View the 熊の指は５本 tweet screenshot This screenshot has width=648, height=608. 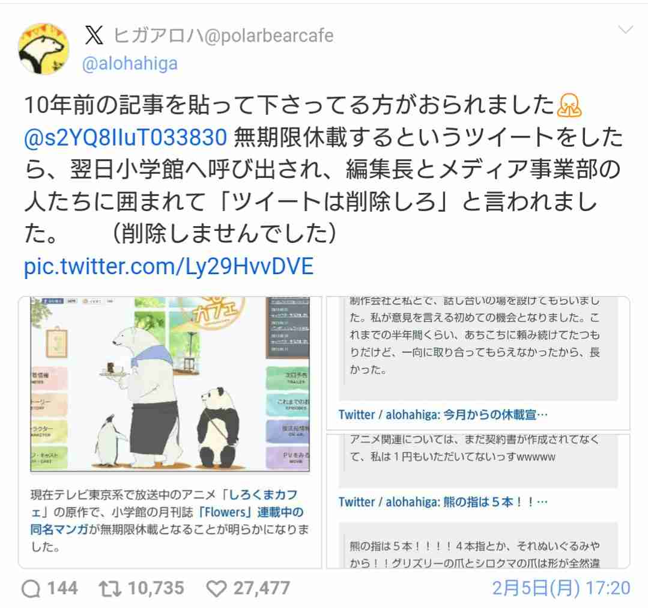pos(477,501)
